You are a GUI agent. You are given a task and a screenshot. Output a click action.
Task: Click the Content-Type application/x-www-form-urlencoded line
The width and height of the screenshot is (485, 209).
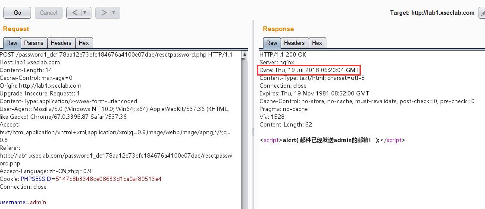[69, 101]
